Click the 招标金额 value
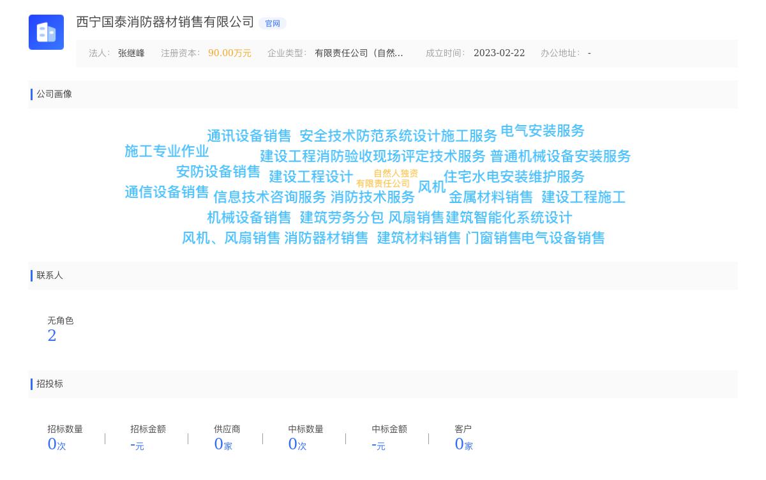The image size is (766, 480). tap(137, 445)
